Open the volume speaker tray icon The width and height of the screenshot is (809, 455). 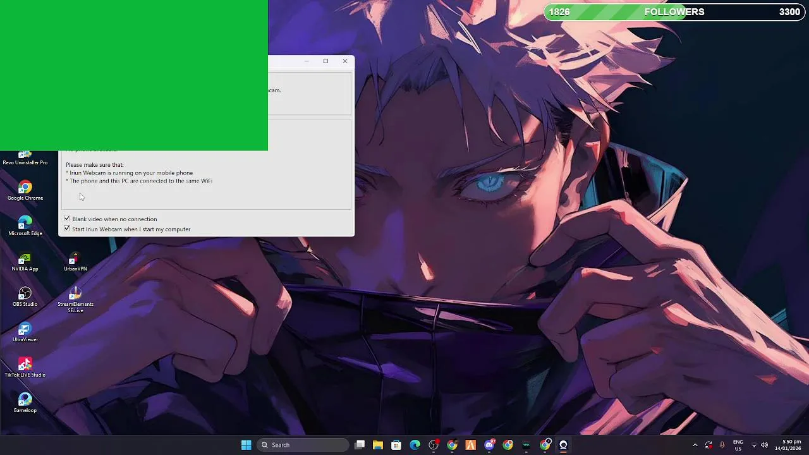click(765, 446)
